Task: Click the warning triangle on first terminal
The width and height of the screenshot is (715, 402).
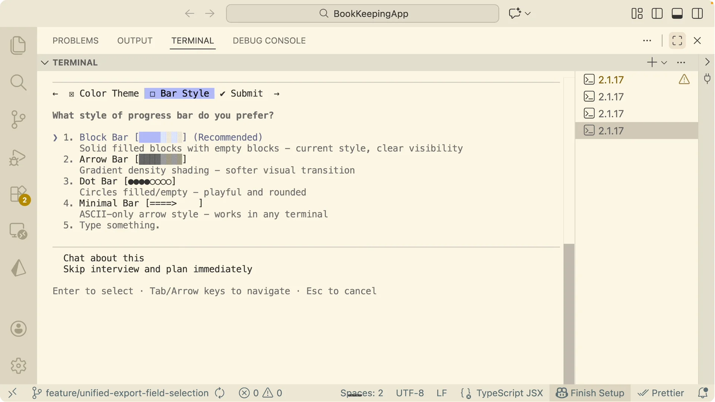Action: click(x=684, y=79)
